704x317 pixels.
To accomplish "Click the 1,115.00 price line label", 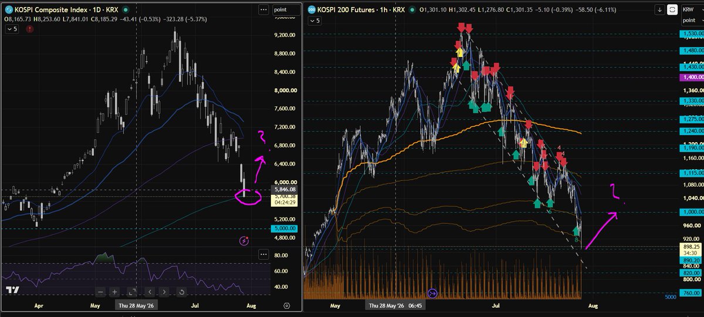I will coord(691,173).
